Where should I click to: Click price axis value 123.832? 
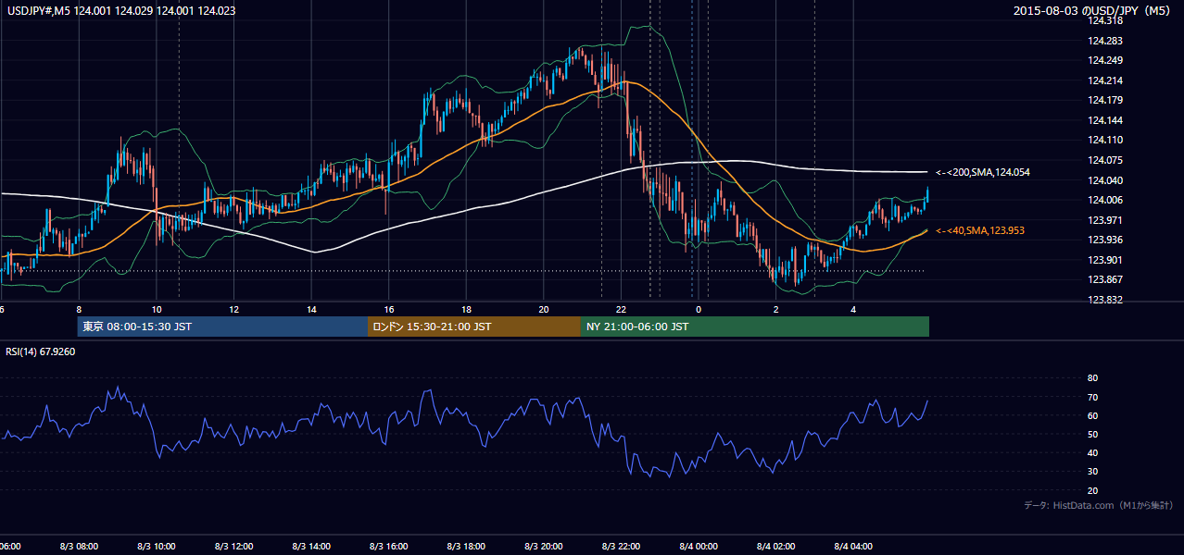[1106, 300]
